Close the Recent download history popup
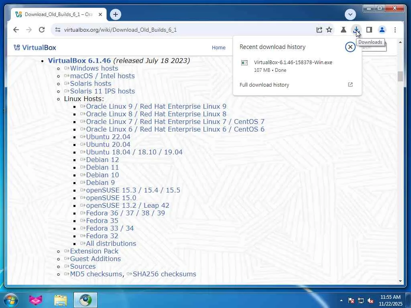Image resolution: width=411 pixels, height=308 pixels. (350, 47)
